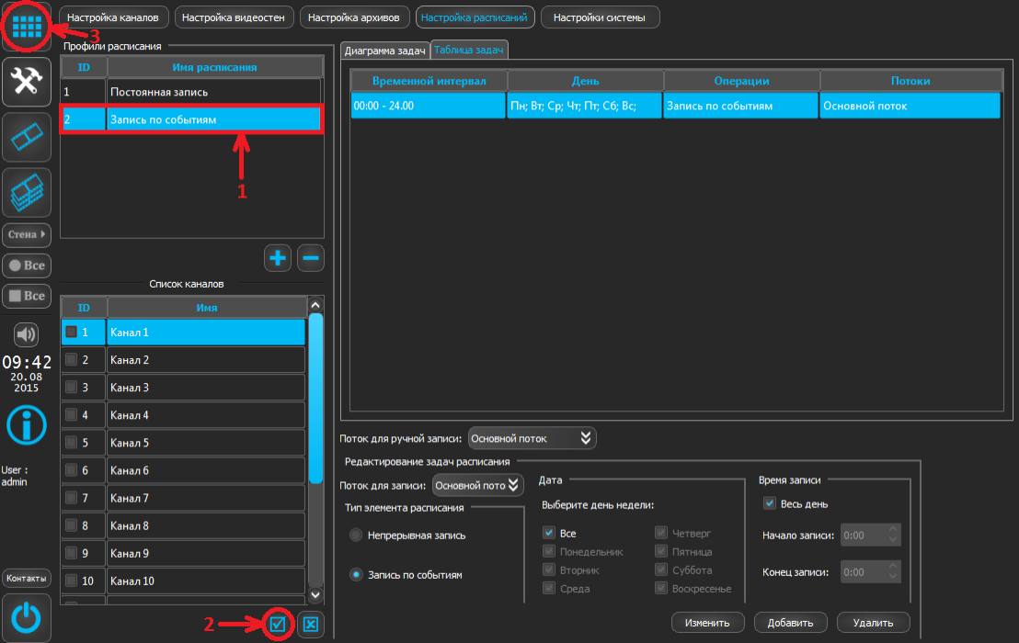Open the camera grid view icon
1019x643 pixels.
(x=26, y=25)
